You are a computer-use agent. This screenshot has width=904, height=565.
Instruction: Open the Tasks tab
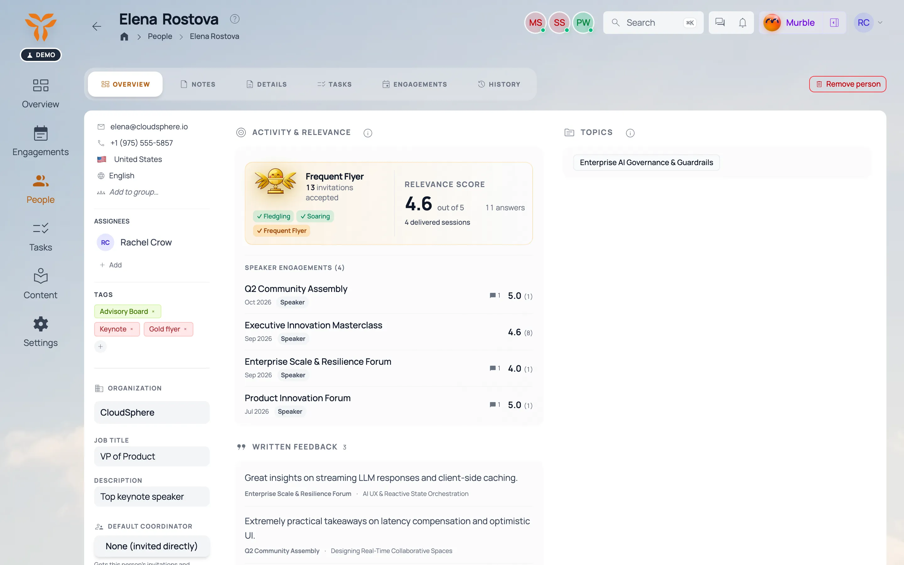tap(335, 84)
